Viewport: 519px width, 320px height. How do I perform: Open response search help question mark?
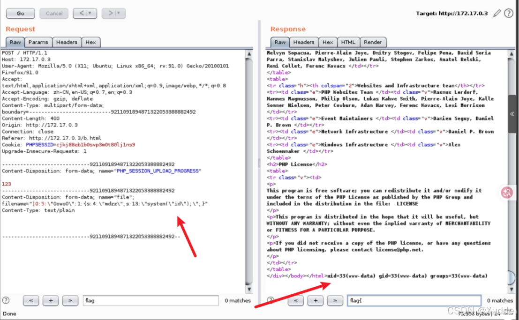(x=271, y=300)
